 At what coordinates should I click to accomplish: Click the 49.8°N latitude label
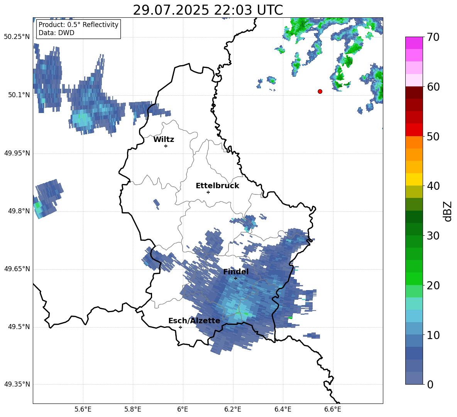tap(19, 211)
